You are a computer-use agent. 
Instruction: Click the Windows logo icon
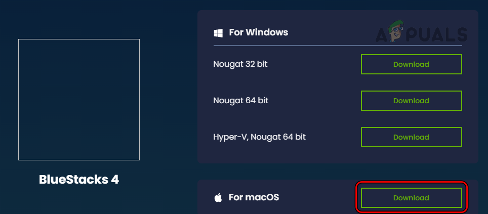219,33
